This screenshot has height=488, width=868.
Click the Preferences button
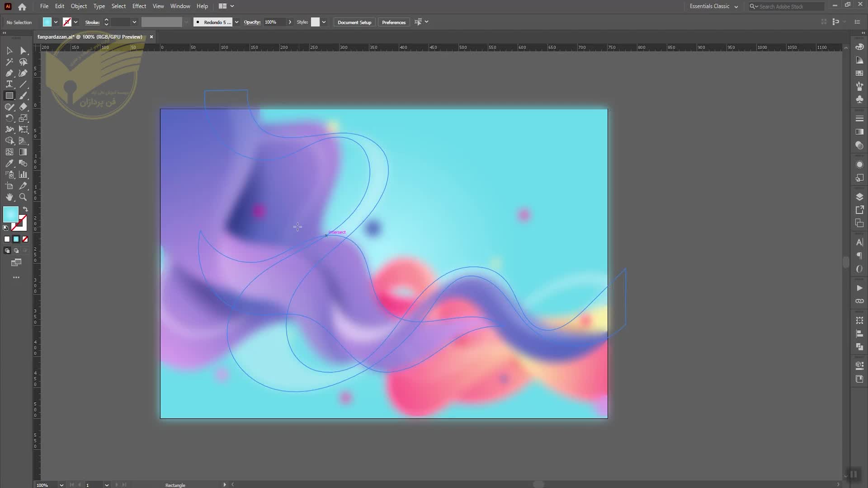(x=393, y=22)
